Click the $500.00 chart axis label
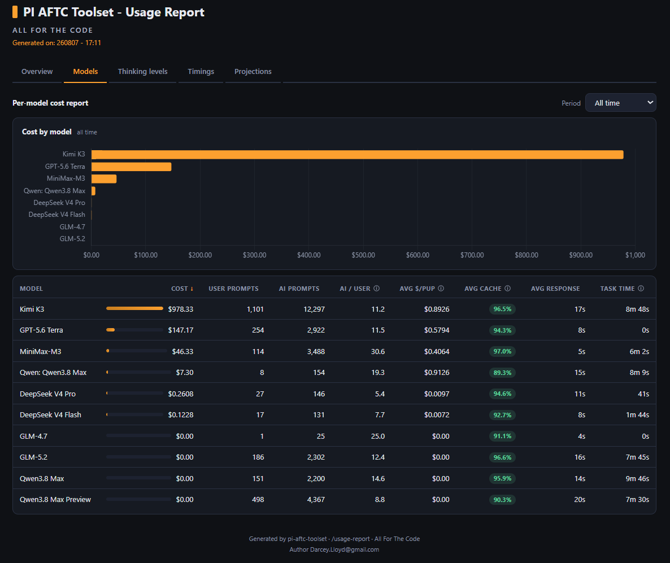Viewport: 670px width, 563px height. (363, 255)
